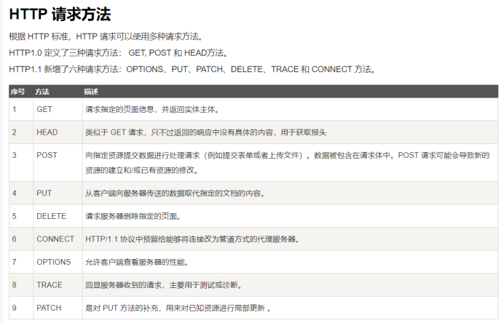
Task: Click the number cell in the HEAD row
Action: pos(21,132)
